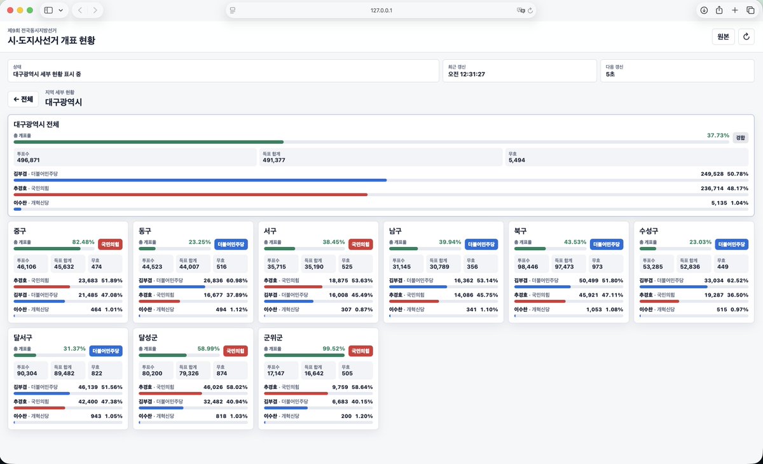This screenshot has width=763, height=464.
Task: Click the 오전 12:31:27 last update time
Action: pyautogui.click(x=467, y=74)
